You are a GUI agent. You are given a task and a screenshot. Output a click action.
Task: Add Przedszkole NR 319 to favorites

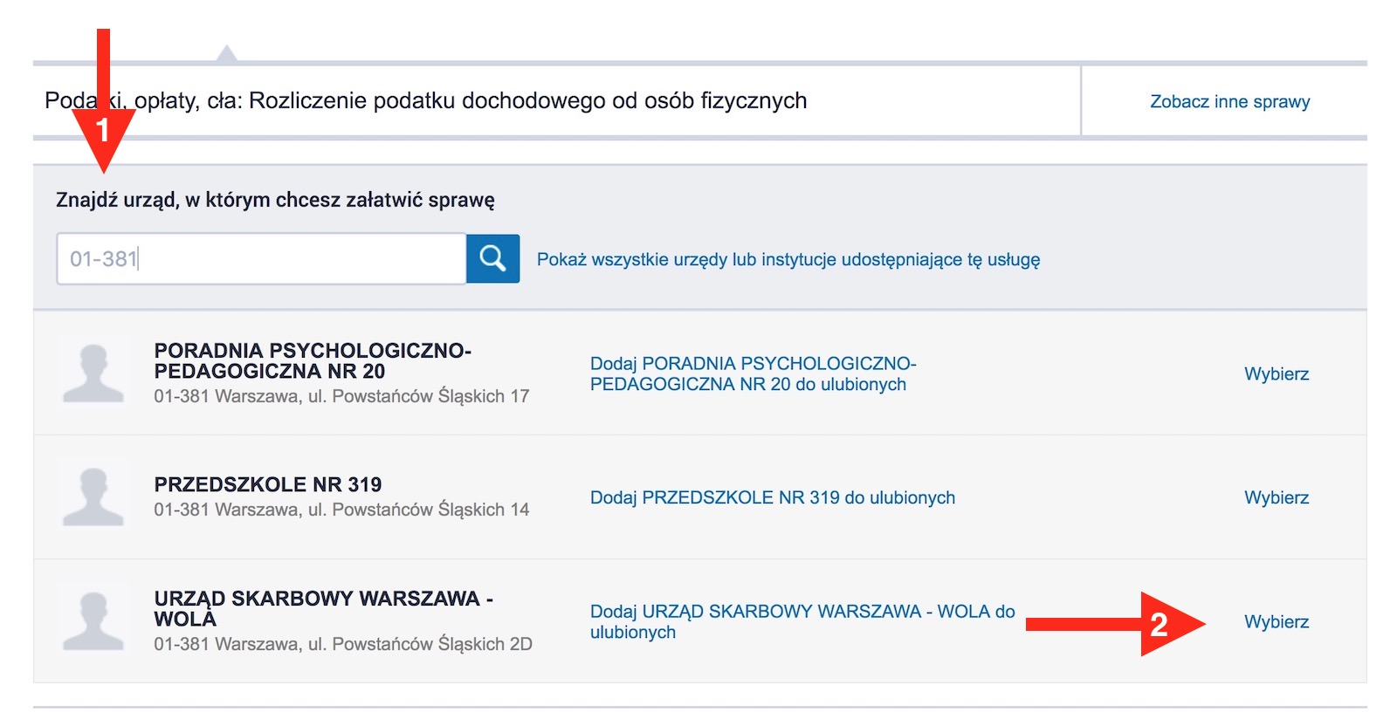point(772,497)
